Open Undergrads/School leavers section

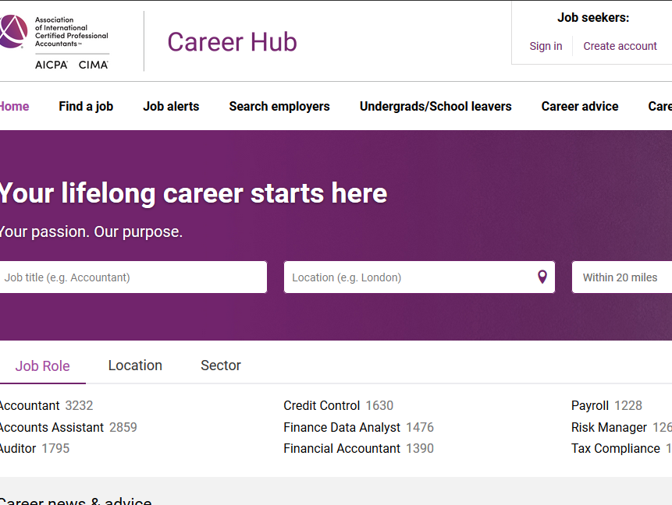tap(436, 107)
